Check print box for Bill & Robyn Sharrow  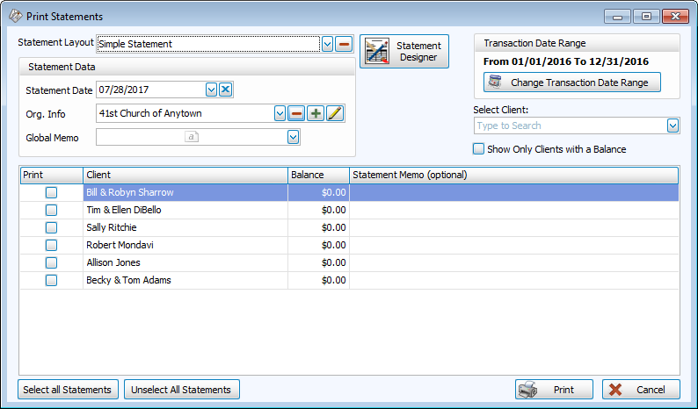51,192
